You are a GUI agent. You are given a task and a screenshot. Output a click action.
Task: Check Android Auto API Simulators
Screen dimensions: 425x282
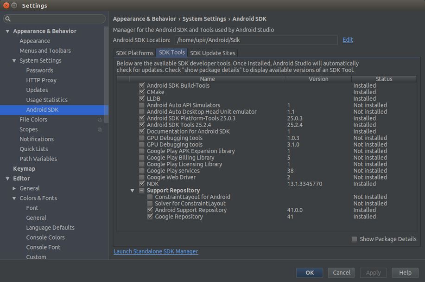(142, 105)
